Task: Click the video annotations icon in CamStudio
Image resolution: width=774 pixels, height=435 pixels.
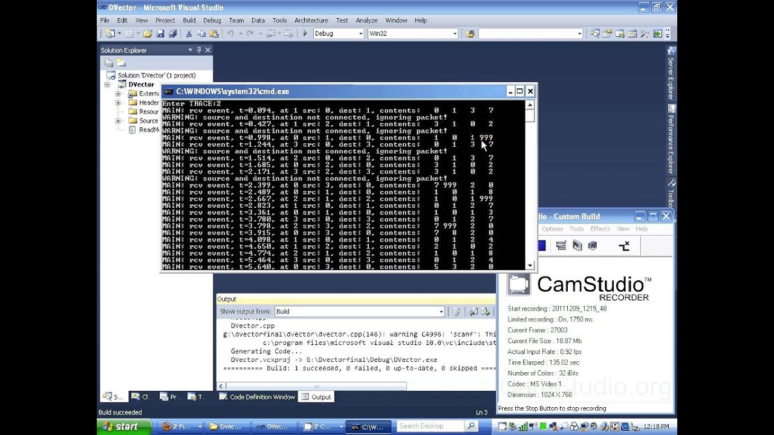Action: [577, 245]
